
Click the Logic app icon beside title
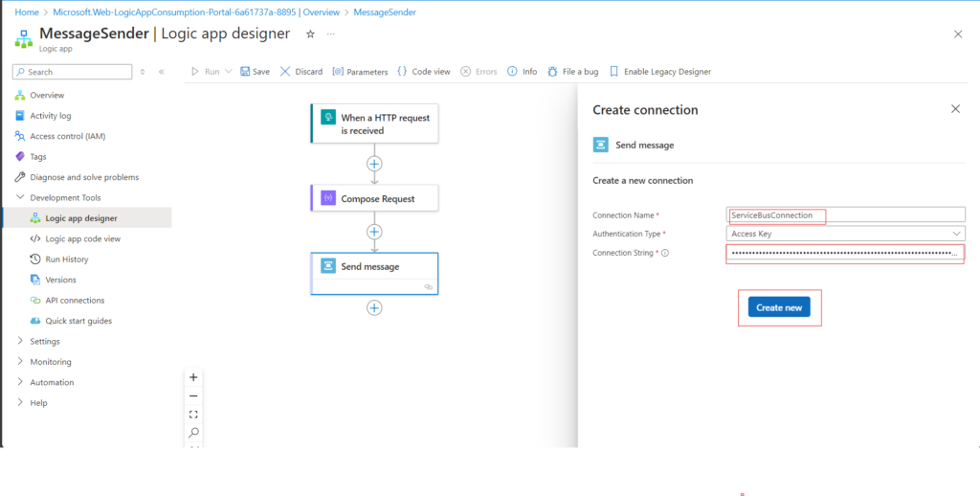[x=24, y=38]
